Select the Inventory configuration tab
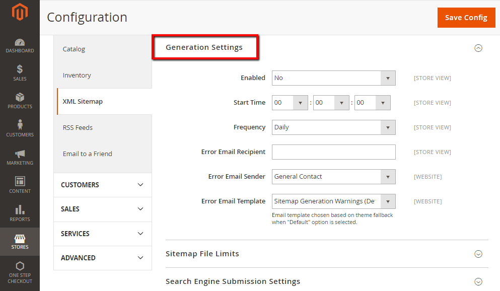Screen dimensions: 500x291 pos(77,76)
